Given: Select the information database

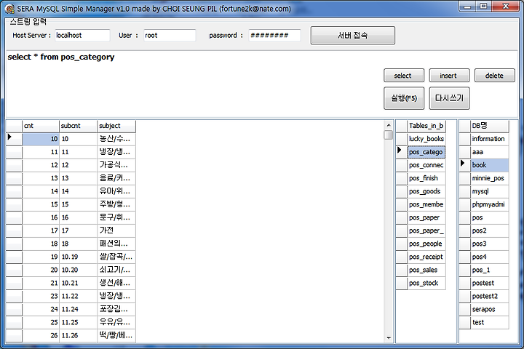Looking at the screenshot, I should click(x=490, y=139).
